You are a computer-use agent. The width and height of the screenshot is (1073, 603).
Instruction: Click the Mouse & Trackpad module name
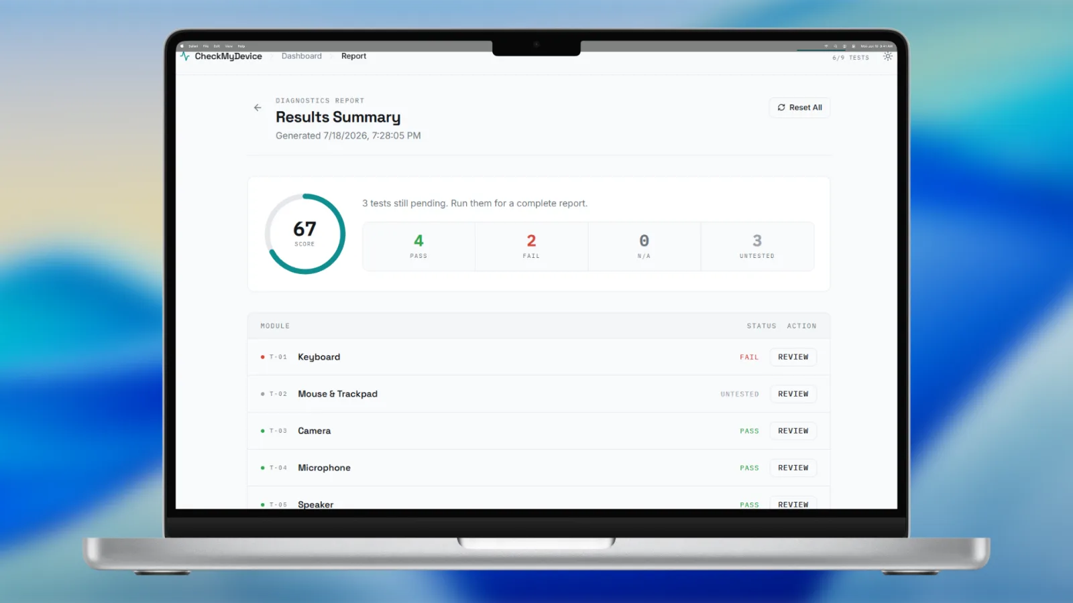tap(337, 394)
